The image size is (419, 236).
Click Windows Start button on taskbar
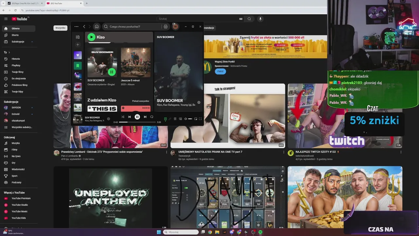(159, 232)
